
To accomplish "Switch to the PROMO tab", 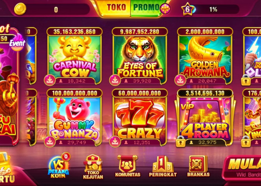I will [x=147, y=8].
